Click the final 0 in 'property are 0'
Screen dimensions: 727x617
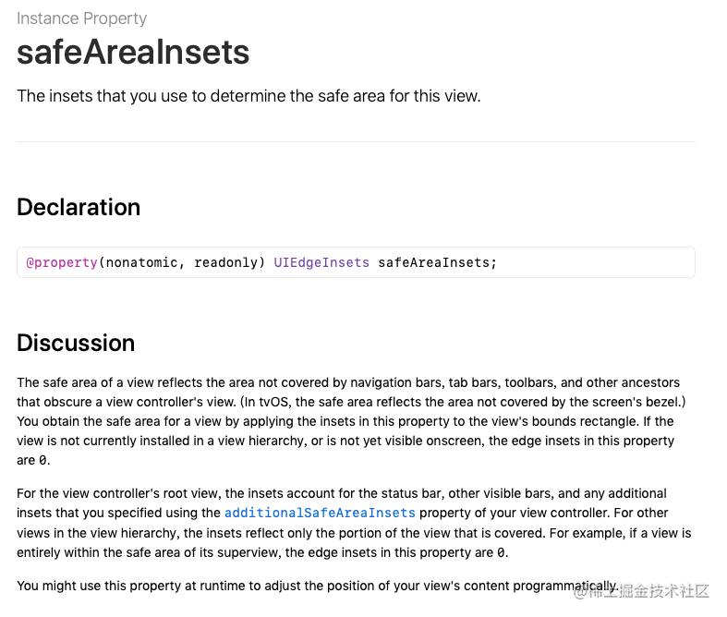501,552
